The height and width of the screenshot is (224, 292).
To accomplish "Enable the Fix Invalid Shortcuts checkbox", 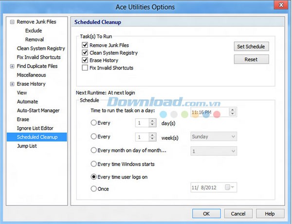I will pos(85,68).
